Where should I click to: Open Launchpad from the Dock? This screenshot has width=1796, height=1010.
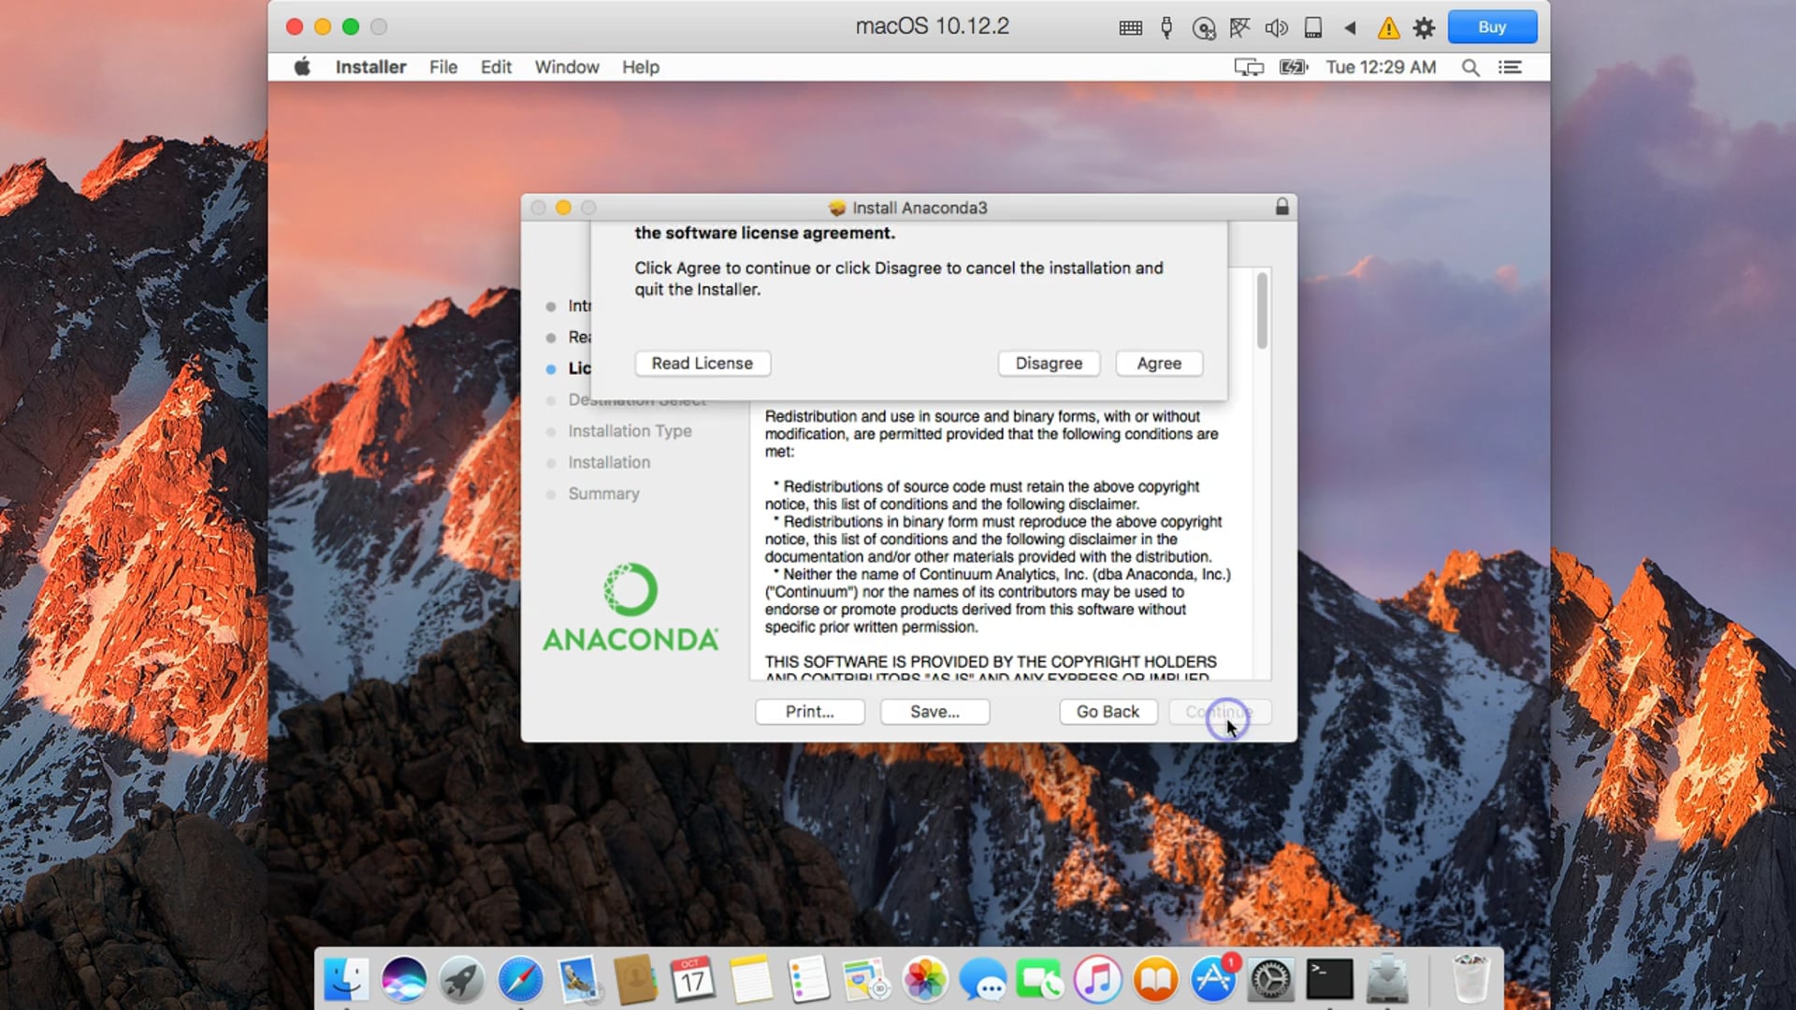coord(461,980)
